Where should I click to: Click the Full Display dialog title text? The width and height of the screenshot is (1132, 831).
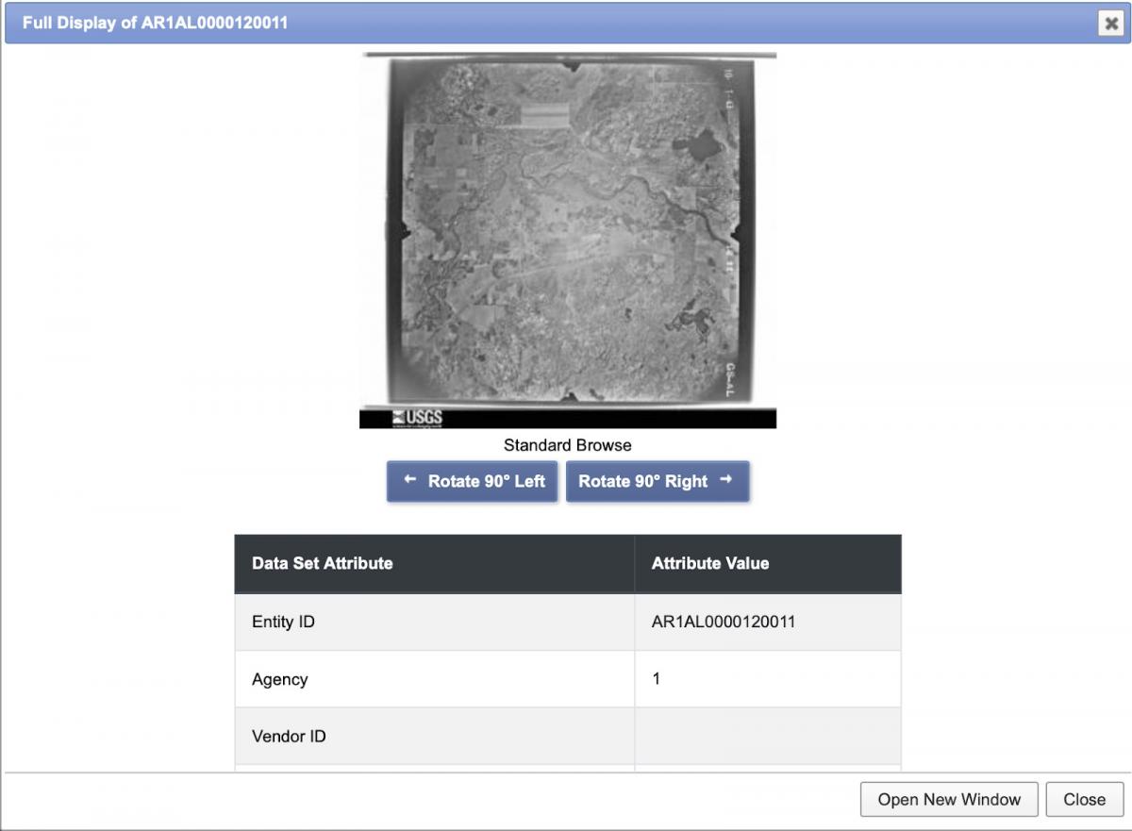[x=155, y=23]
